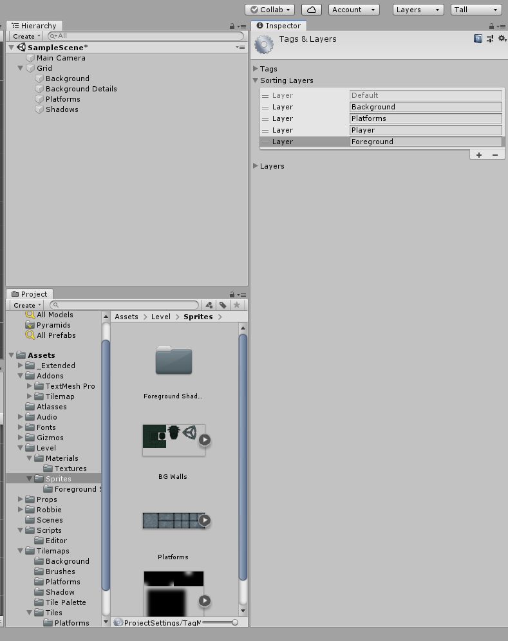This screenshot has height=641, width=508.
Task: Remove the selected sorting layer with minus
Action: [x=495, y=155]
